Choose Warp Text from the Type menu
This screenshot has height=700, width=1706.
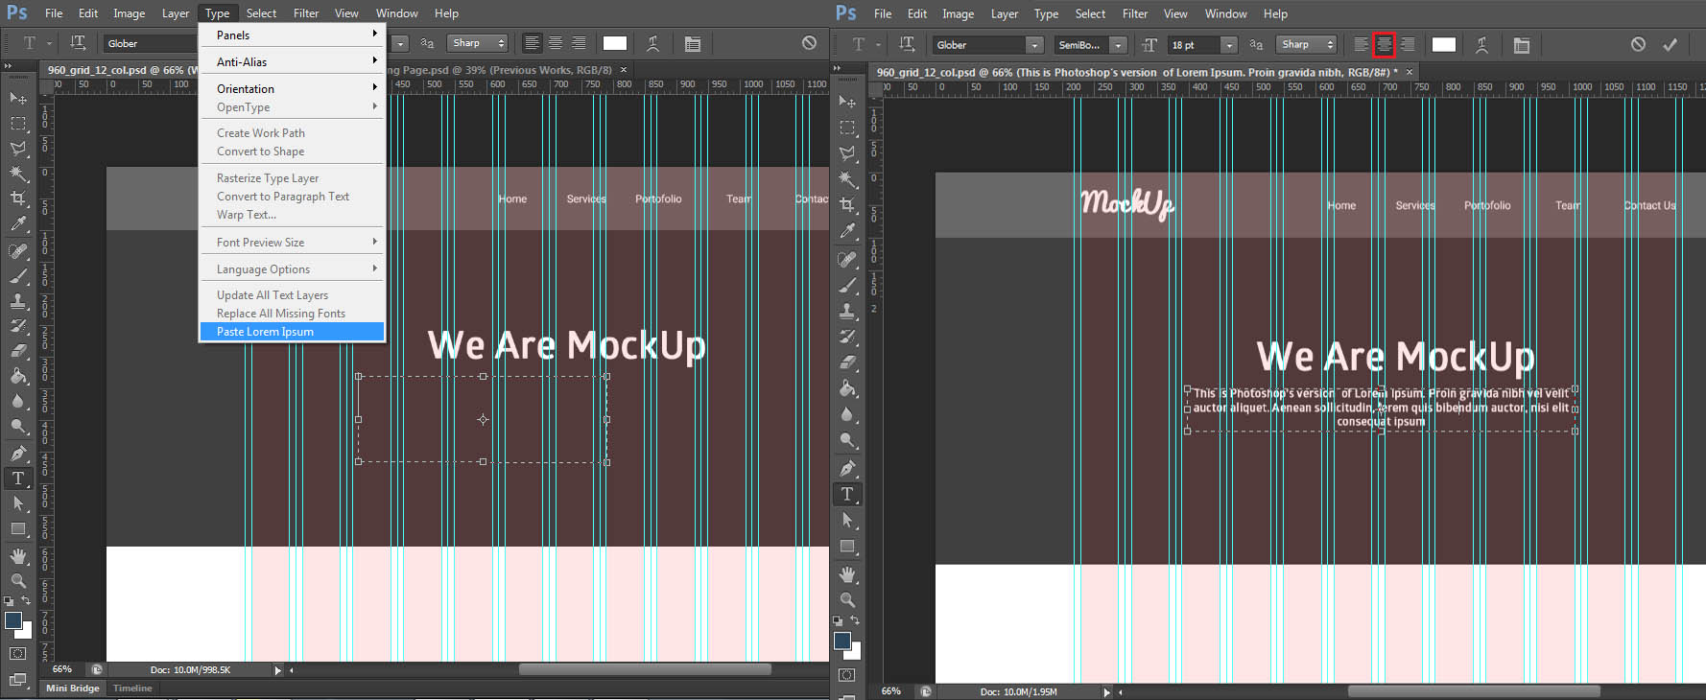tap(246, 215)
